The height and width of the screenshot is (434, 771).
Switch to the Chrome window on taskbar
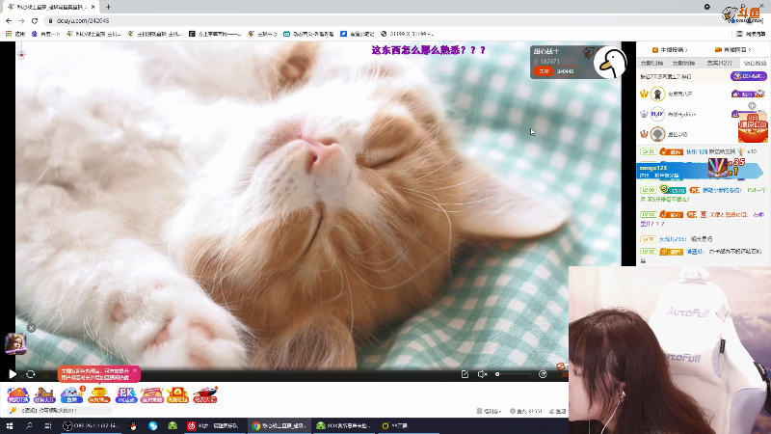tap(279, 425)
